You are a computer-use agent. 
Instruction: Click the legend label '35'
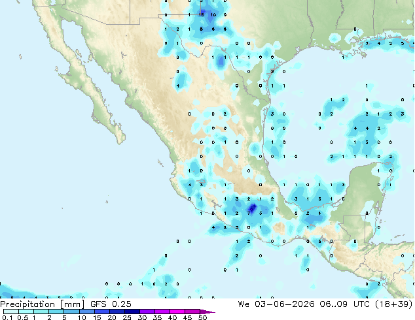[157, 317]
